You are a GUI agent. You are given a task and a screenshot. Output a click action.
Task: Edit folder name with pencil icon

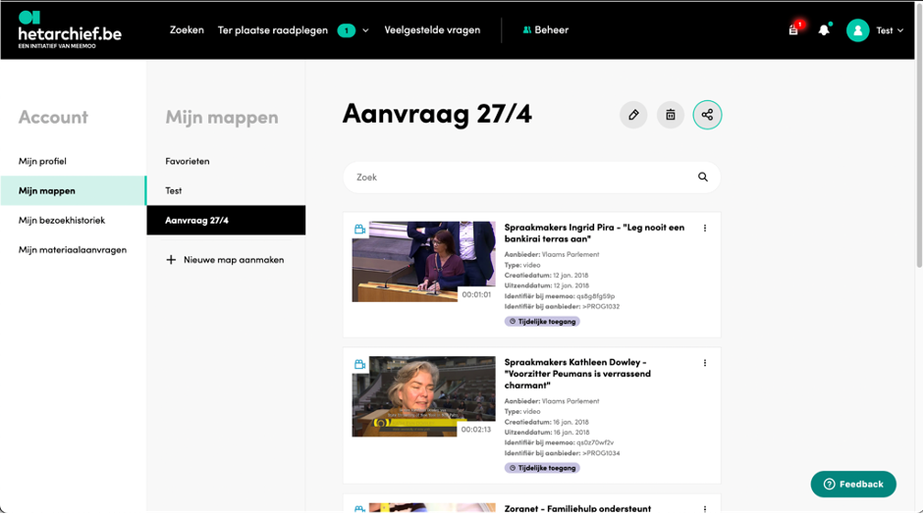point(633,115)
